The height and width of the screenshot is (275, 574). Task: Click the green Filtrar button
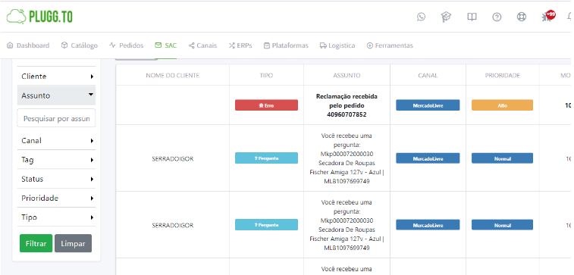(36, 243)
